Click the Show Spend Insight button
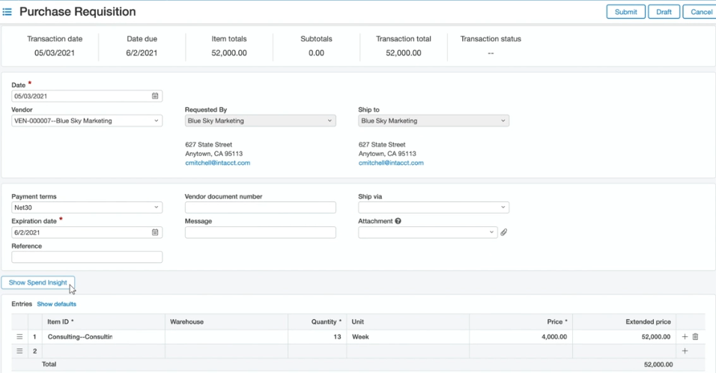The width and height of the screenshot is (716, 373). [37, 282]
